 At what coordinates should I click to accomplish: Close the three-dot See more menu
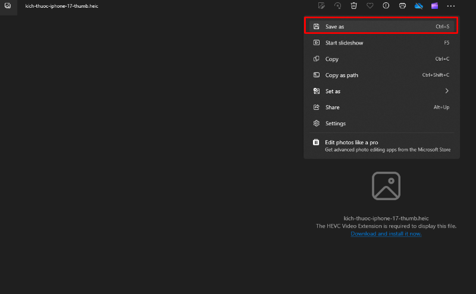pyautogui.click(x=451, y=6)
